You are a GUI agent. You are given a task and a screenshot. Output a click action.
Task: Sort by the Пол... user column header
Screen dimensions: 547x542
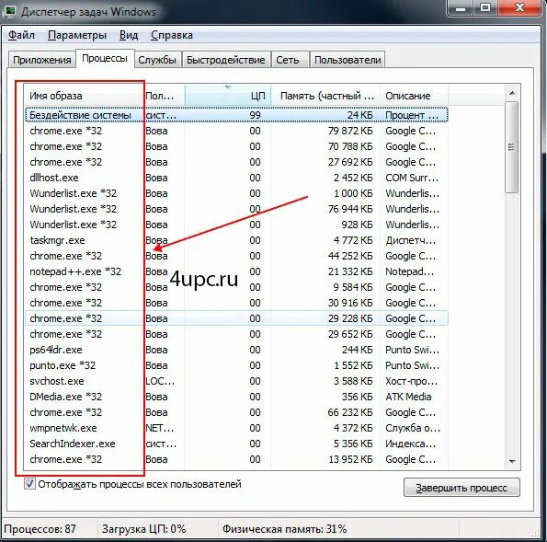[164, 96]
